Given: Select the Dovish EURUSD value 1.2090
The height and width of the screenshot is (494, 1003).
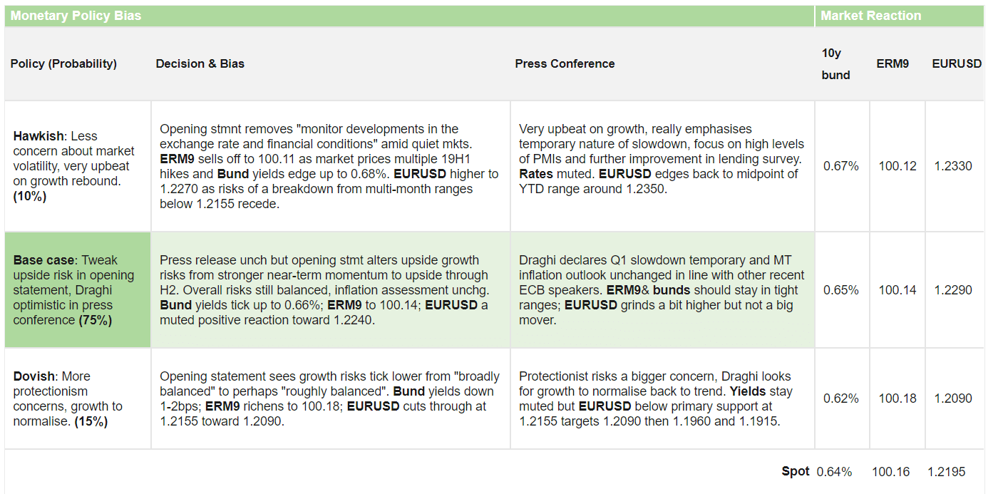Looking at the screenshot, I should [x=953, y=398].
